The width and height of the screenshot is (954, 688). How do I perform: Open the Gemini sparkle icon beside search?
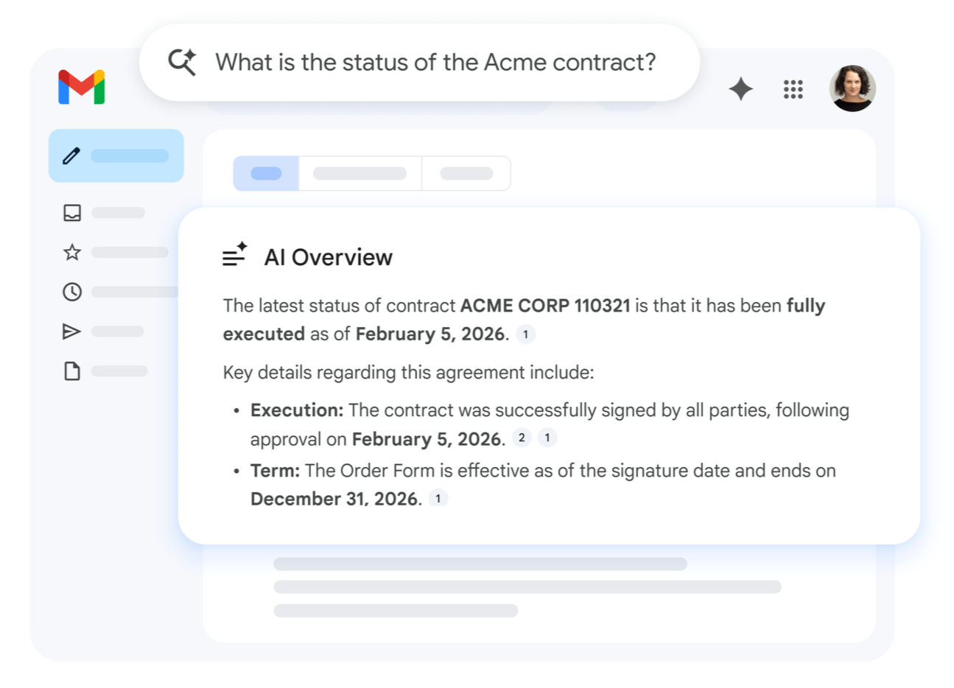[740, 89]
